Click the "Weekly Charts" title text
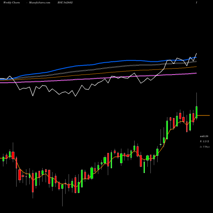This screenshot has height=213, width=213. 12,3
